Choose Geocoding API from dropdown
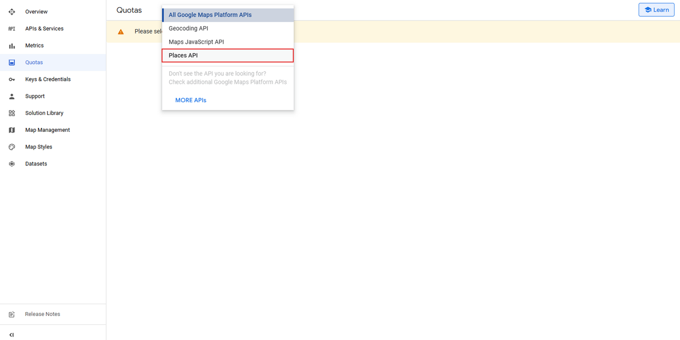680x340 pixels. [x=228, y=28]
